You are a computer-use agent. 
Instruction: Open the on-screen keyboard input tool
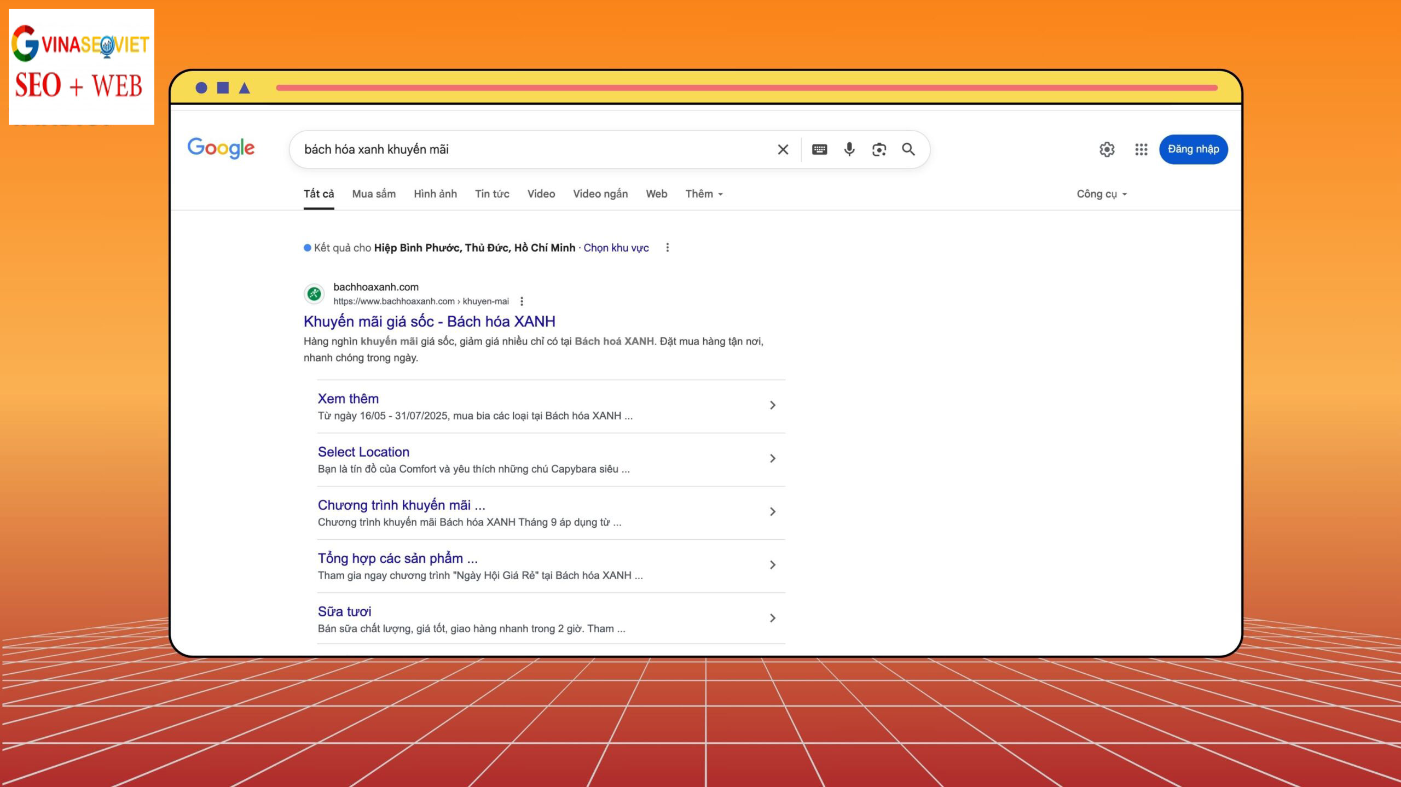(819, 149)
